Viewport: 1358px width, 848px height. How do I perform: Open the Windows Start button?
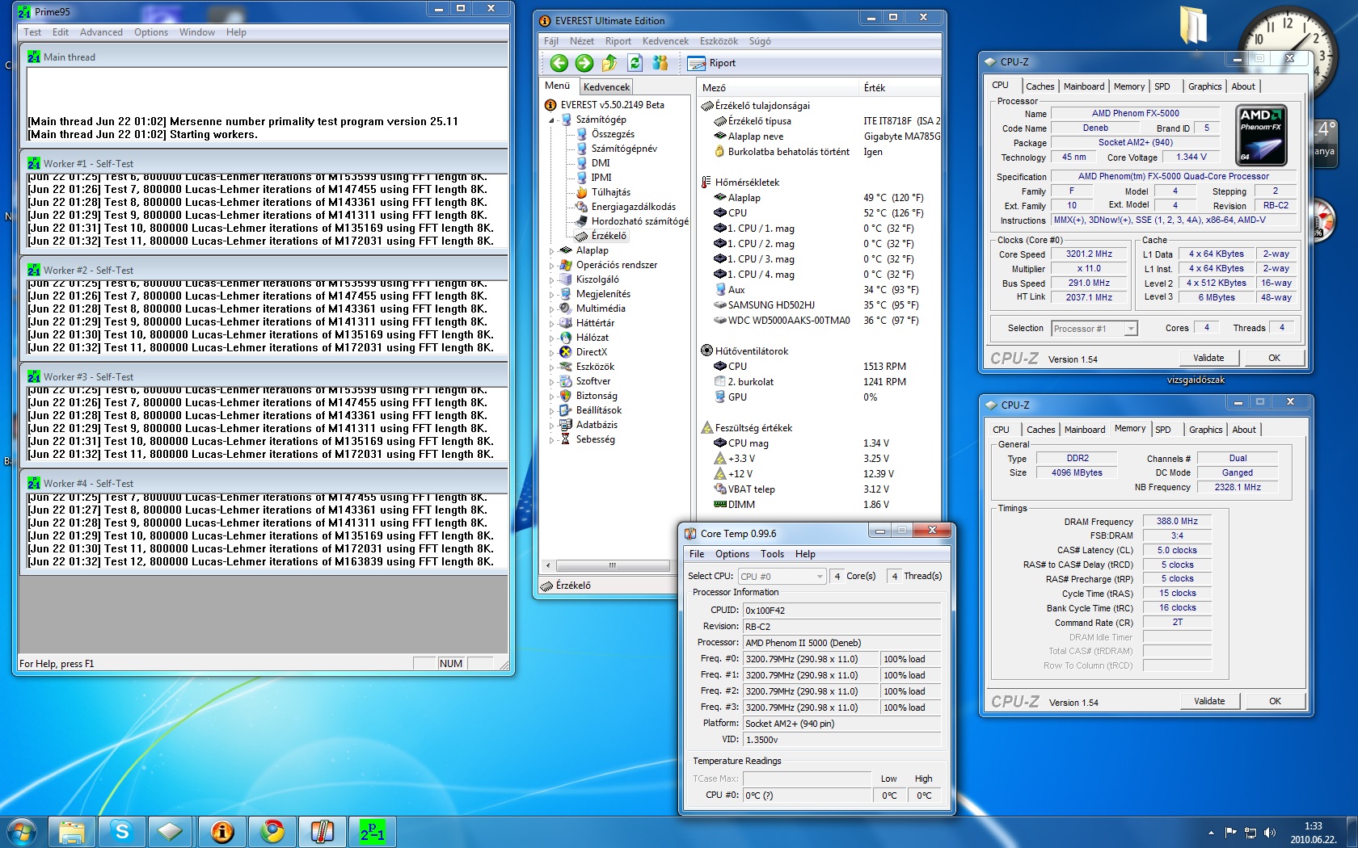click(21, 831)
